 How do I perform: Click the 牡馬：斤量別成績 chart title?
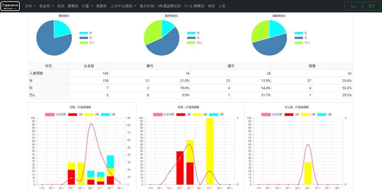[x=81, y=107]
